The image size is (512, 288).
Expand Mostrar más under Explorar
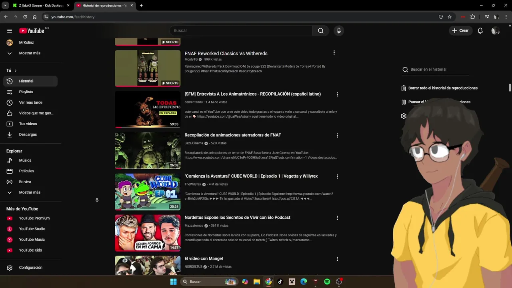(30, 192)
